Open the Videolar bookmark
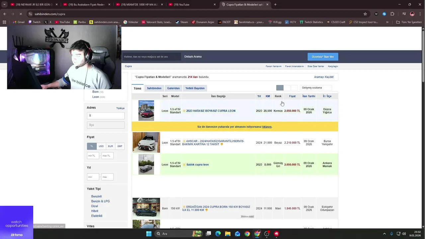The height and width of the screenshot is (239, 425). 131,22
